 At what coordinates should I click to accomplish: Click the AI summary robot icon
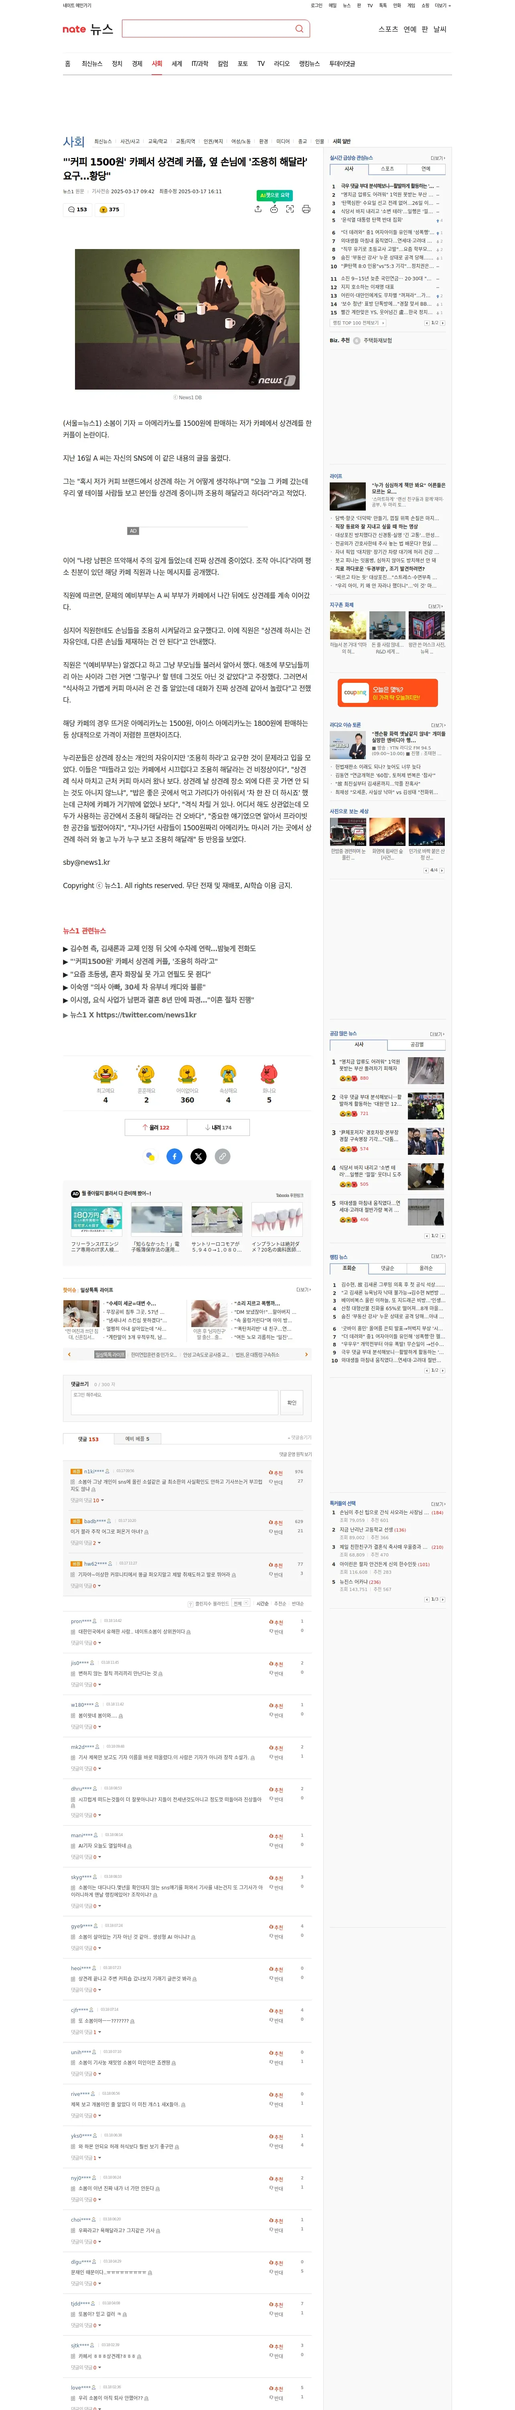(x=274, y=208)
